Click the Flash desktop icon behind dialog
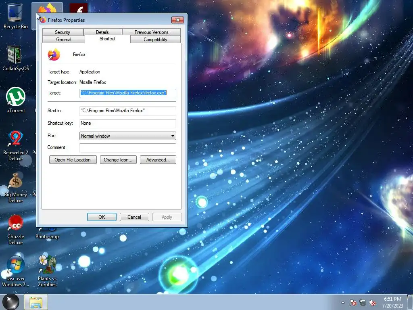413x310 pixels. tap(79, 8)
